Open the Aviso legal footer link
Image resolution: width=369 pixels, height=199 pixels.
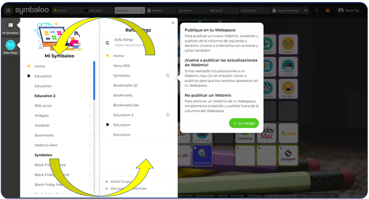(x=237, y=195)
